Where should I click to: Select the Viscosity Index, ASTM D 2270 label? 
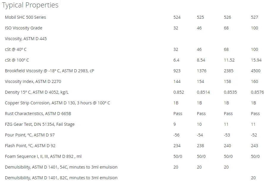click(x=33, y=81)
